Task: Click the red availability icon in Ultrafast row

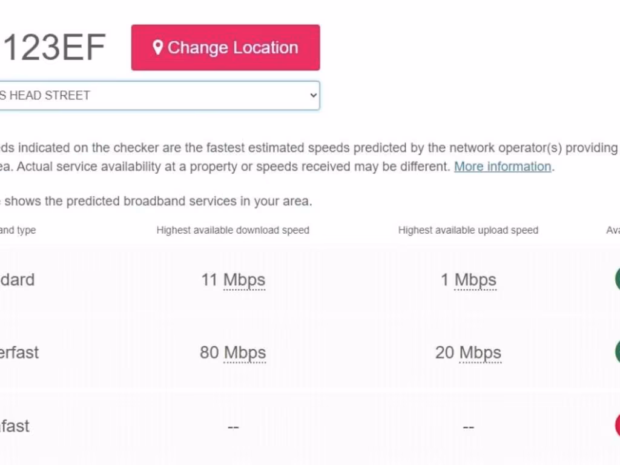Action: 618,425
